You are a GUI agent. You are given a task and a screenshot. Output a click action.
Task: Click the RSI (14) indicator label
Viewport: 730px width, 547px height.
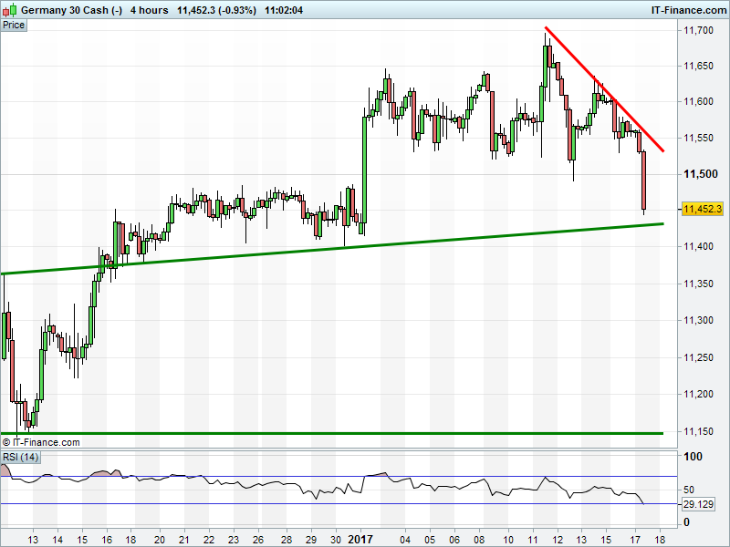pos(20,458)
